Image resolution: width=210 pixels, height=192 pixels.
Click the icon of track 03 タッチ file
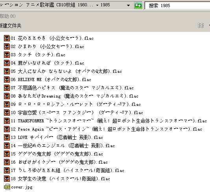pos(7,55)
